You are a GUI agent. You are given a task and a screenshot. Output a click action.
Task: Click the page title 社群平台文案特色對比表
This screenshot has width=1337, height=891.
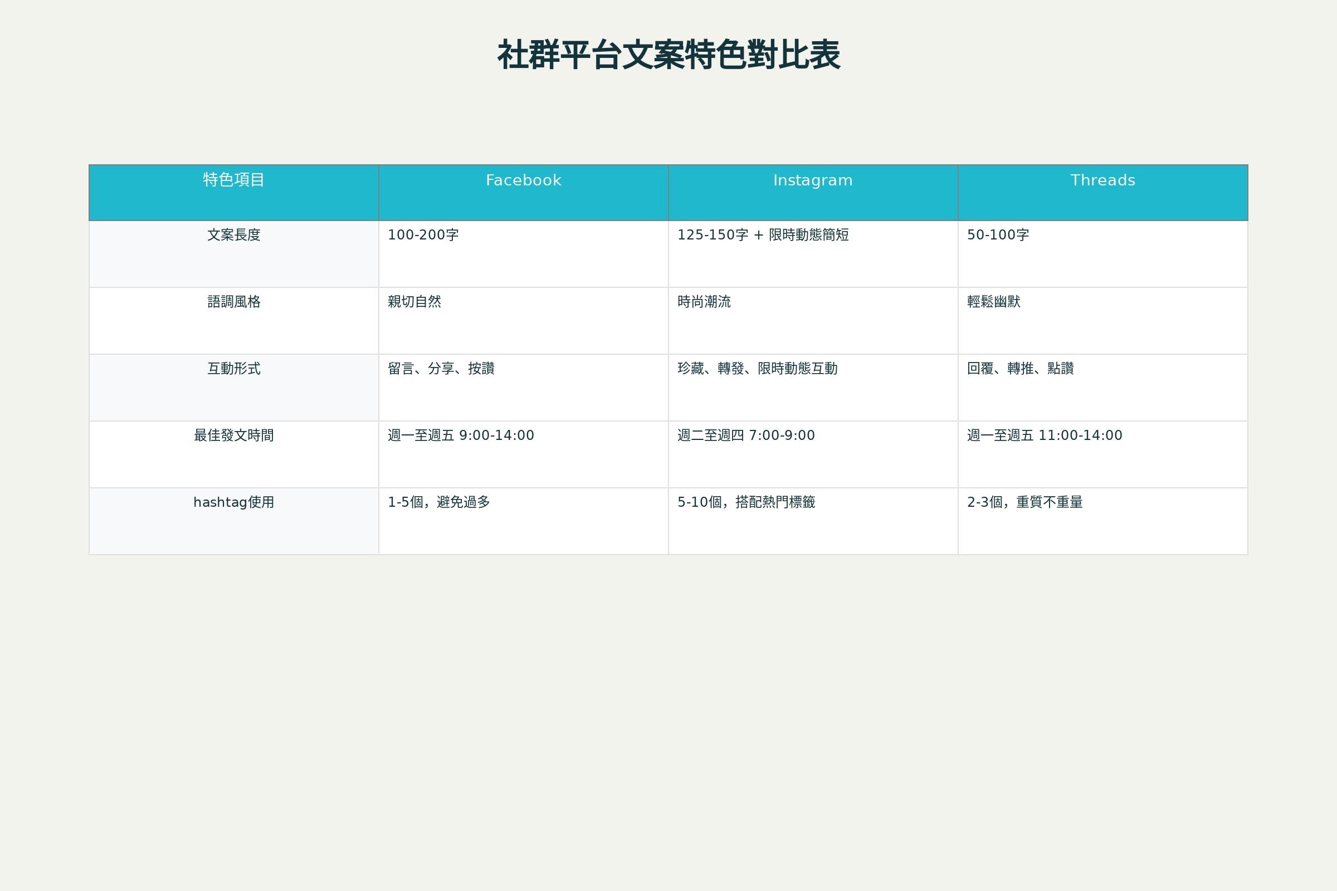pyautogui.click(x=668, y=55)
